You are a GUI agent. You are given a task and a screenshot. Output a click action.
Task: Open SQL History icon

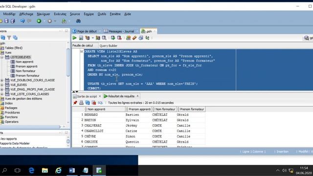[141, 38]
